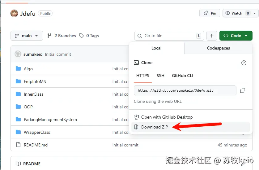Open the InnerClass folder

point(33,94)
